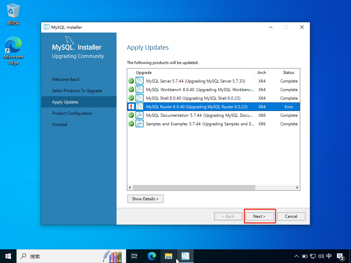Click the green checkmark beside MySQL Server 5.7.44
Screen dimensions: 351x263
point(131,81)
